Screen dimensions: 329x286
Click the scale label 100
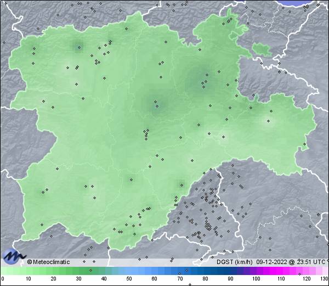[x=256, y=279]
